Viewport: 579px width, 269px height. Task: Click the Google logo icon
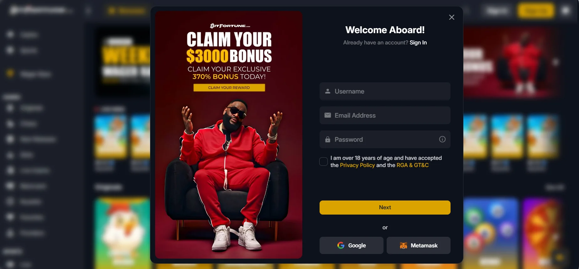click(341, 245)
